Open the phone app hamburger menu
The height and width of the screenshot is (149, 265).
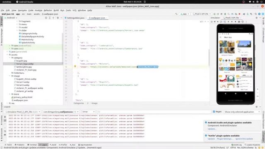[221, 37]
